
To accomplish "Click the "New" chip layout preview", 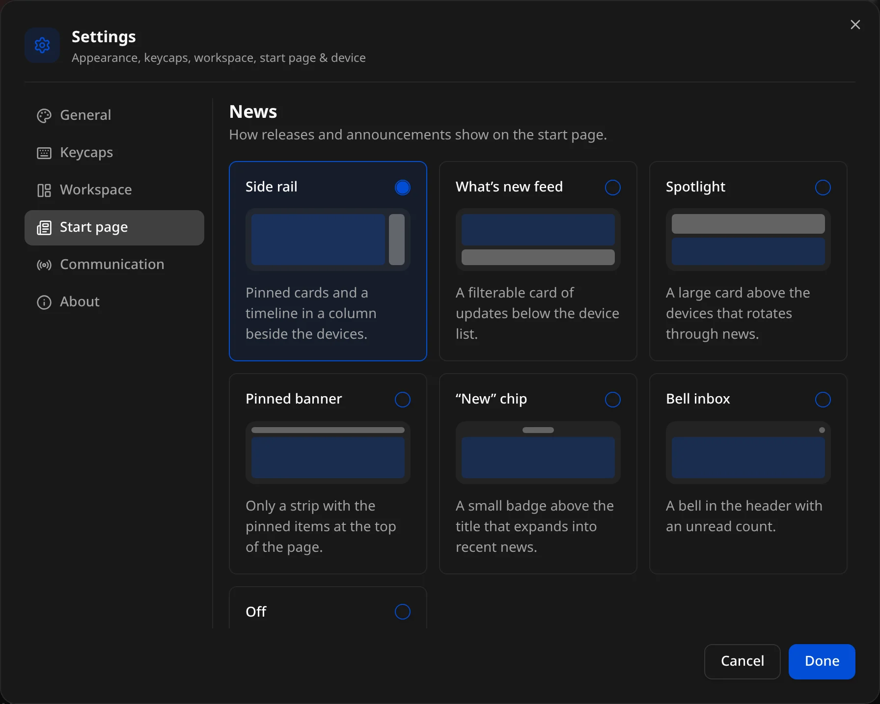I will coord(538,453).
